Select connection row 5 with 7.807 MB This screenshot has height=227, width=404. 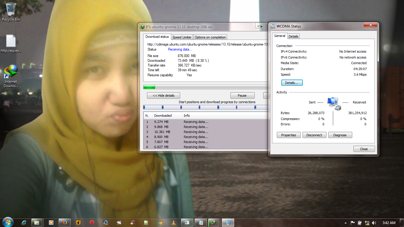tap(206, 142)
